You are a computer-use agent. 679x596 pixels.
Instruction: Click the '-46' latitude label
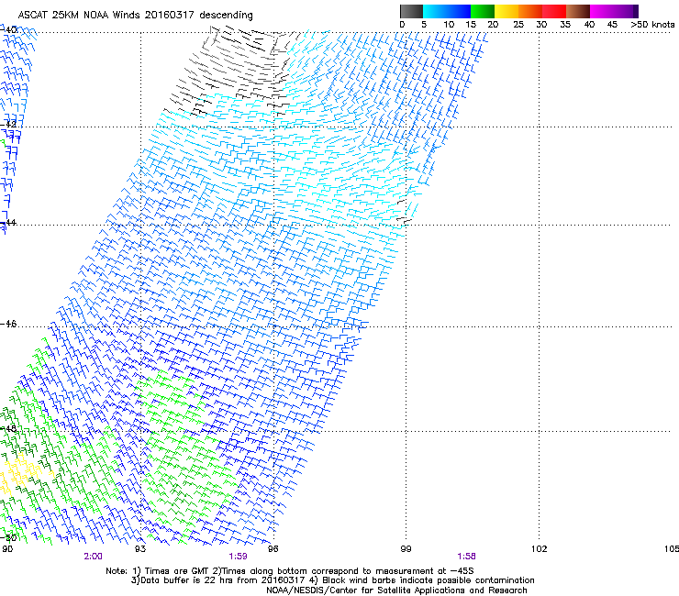[8, 325]
